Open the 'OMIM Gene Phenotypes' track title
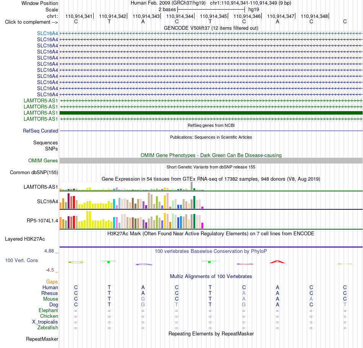The height and width of the screenshot is (348, 363). pyautogui.click(x=211, y=155)
